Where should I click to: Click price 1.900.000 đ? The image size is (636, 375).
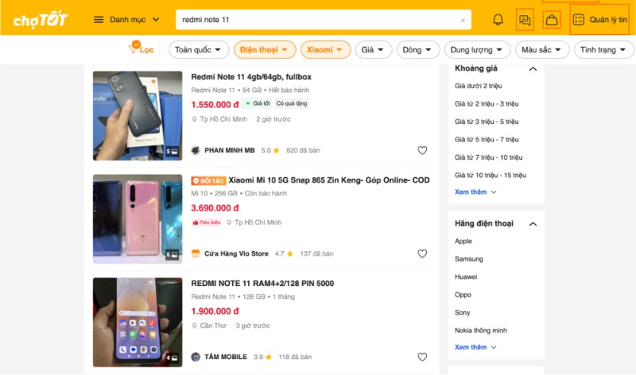[215, 311]
